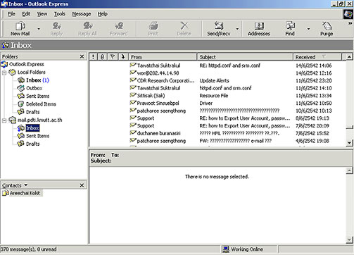The height and width of the screenshot is (255, 354).
Task: Open the Find dropdown arrow
Action: 308,29
